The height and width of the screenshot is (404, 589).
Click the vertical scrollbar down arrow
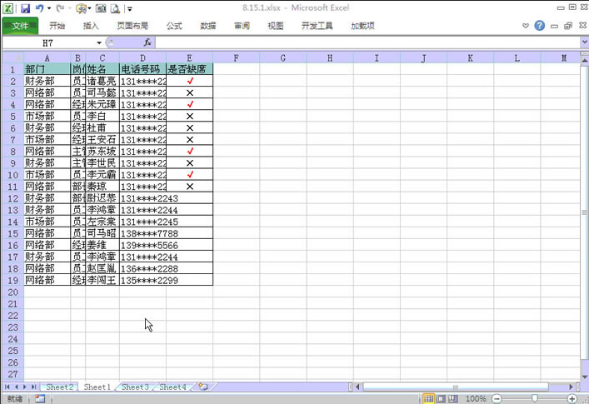[x=585, y=377]
